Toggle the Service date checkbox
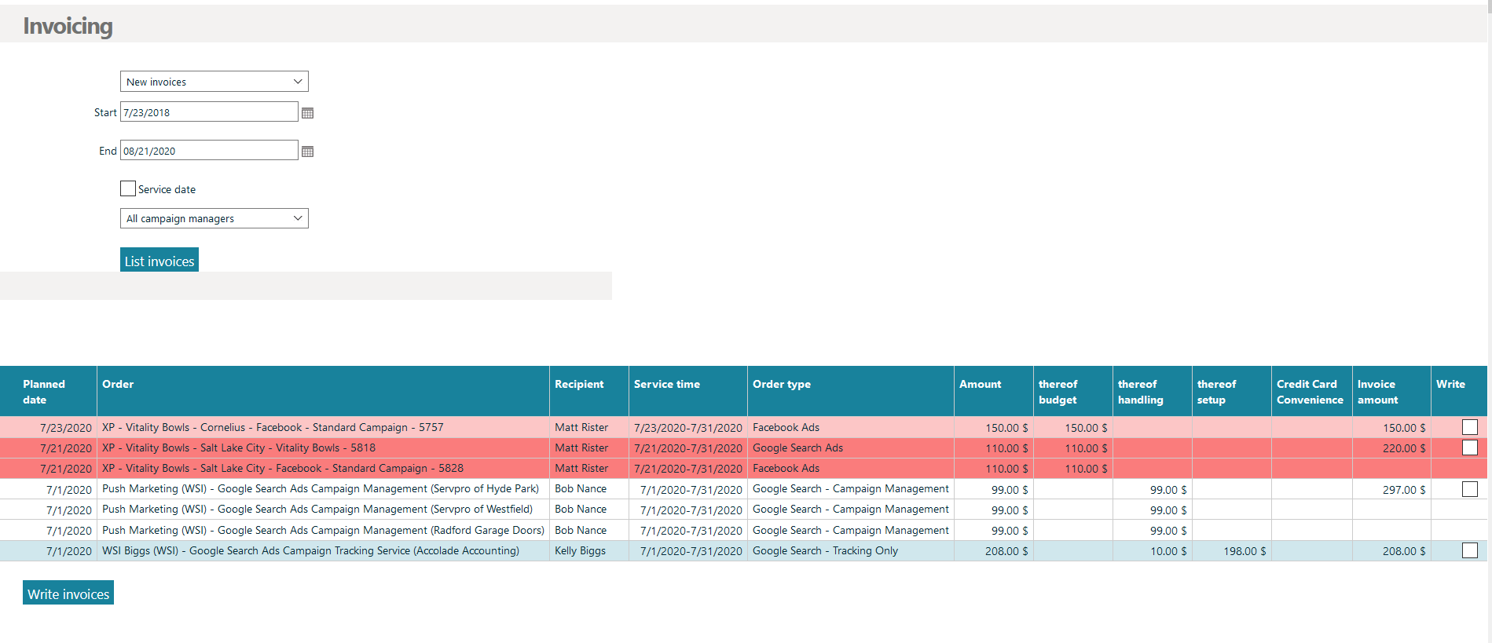1492x643 pixels. 128,188
